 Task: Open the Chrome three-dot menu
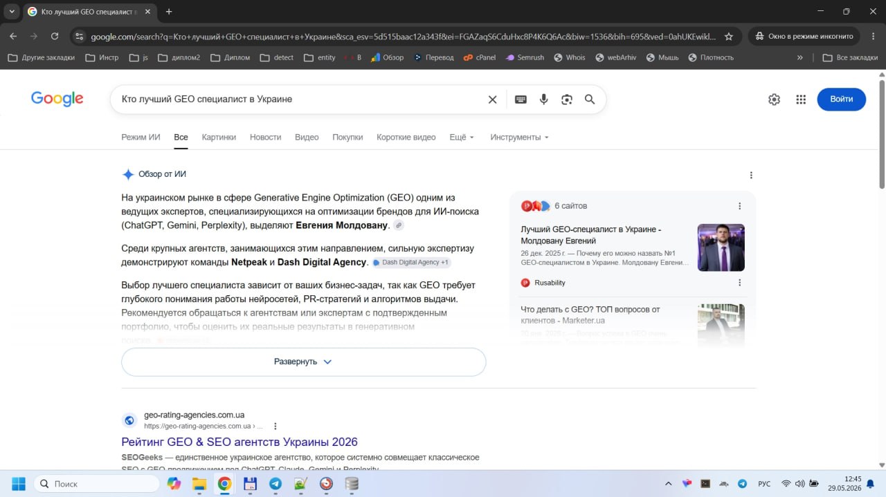(x=873, y=36)
